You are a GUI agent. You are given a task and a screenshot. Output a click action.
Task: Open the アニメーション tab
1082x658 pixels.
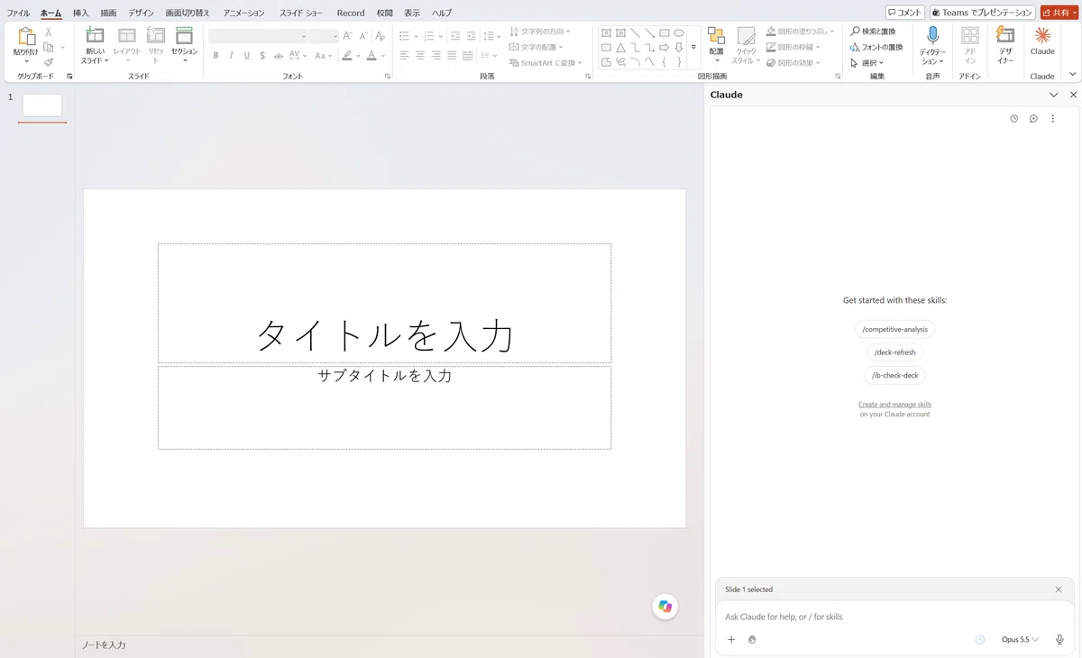244,14
